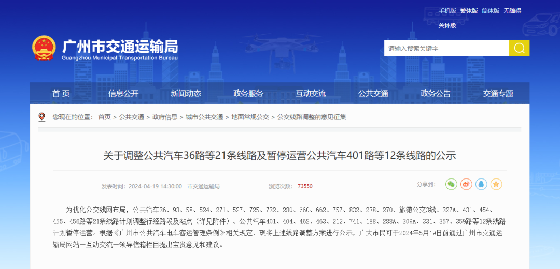Viewport: 560px width, 269px height.
Task: Open the 信息公开 menu
Action: point(123,94)
